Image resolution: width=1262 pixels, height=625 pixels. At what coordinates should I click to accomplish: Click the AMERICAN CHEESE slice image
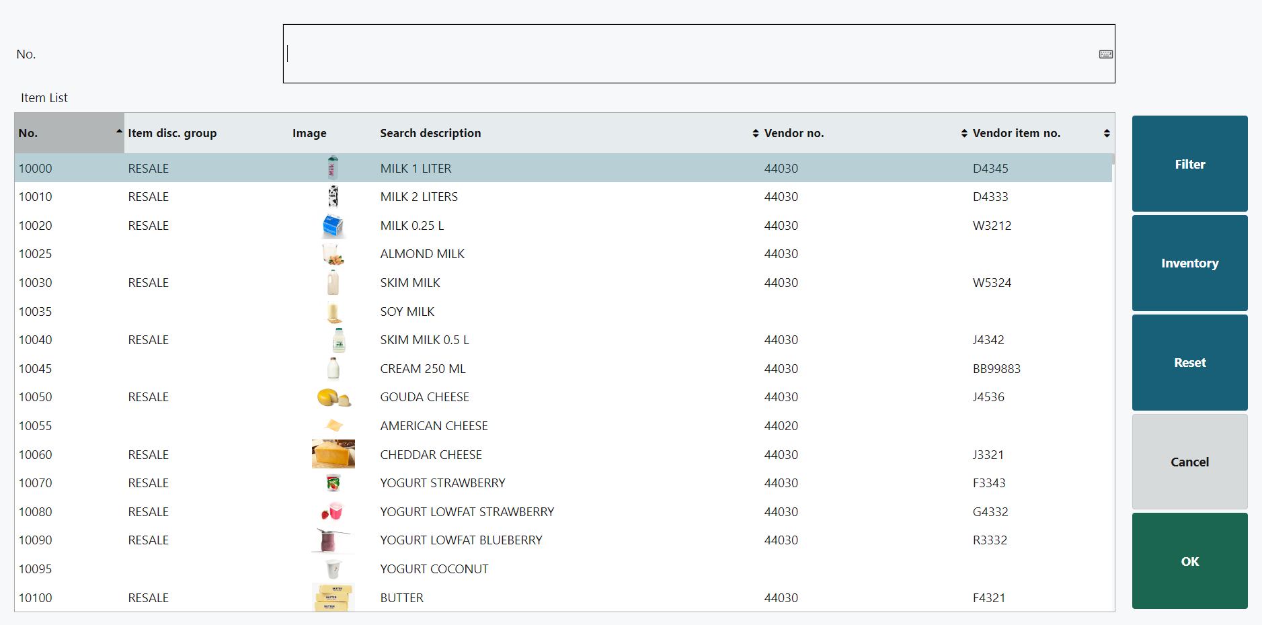[x=333, y=425]
